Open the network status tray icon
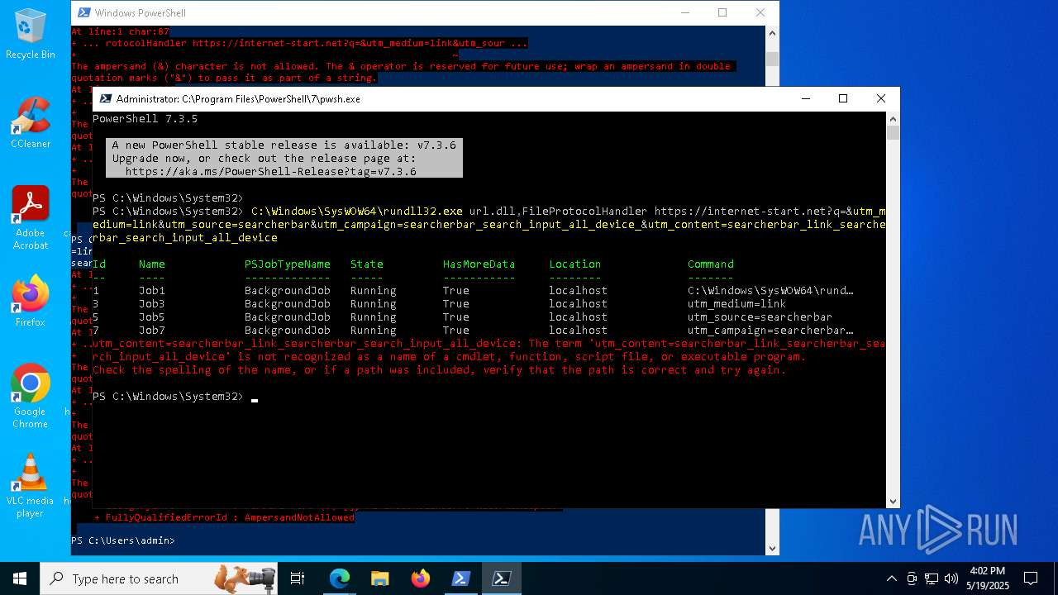 tap(932, 578)
